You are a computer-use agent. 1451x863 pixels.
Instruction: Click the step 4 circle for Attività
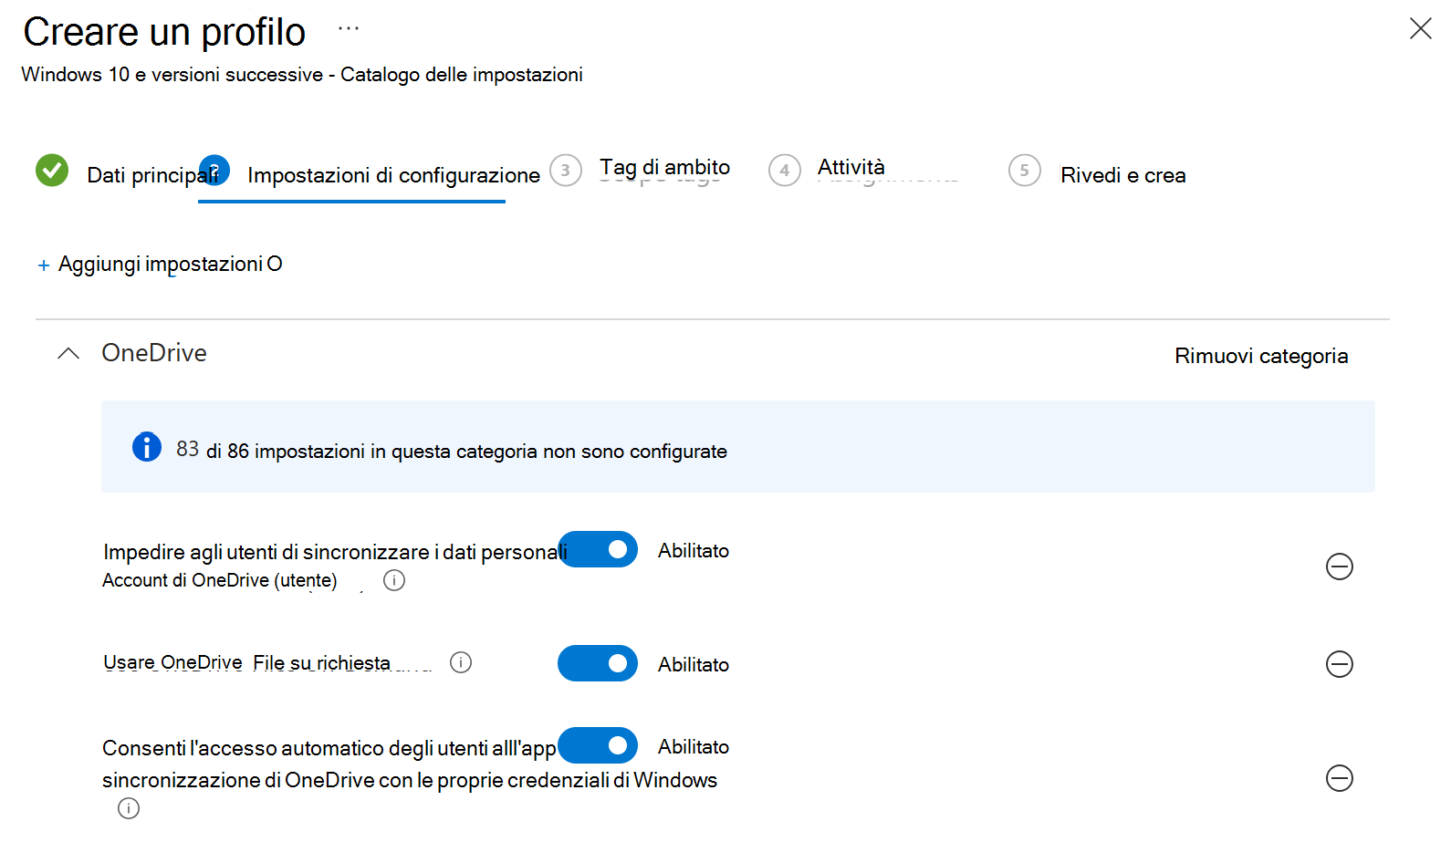(785, 171)
